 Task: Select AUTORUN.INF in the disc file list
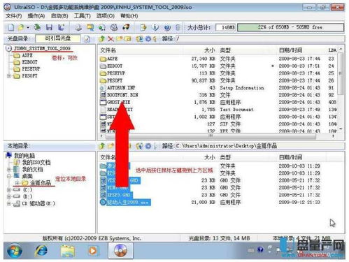pyautogui.click(x=121, y=88)
